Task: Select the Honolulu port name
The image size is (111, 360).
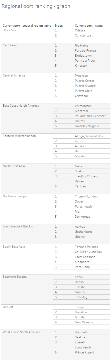Action: (x=81, y=332)
